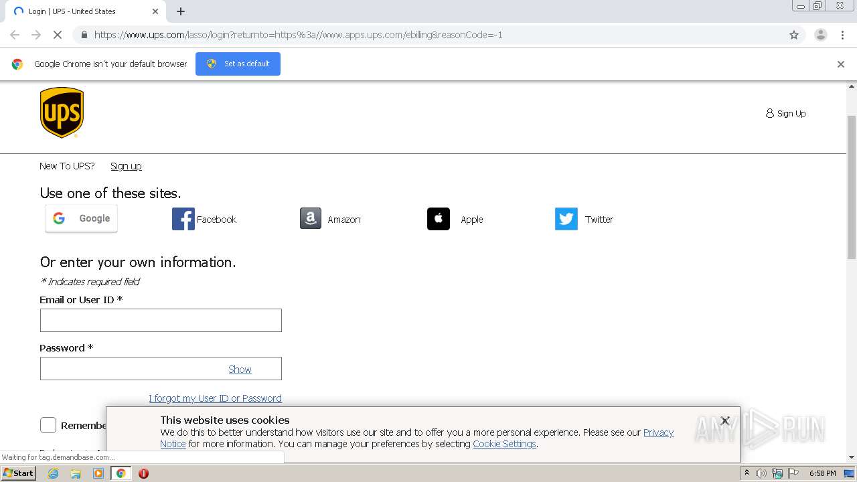
Task: Open Chrome profile avatar menu
Action: click(820, 35)
